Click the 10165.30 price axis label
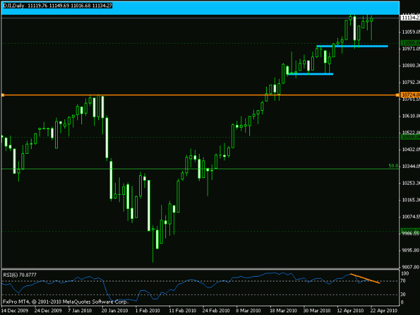 pos(411,200)
